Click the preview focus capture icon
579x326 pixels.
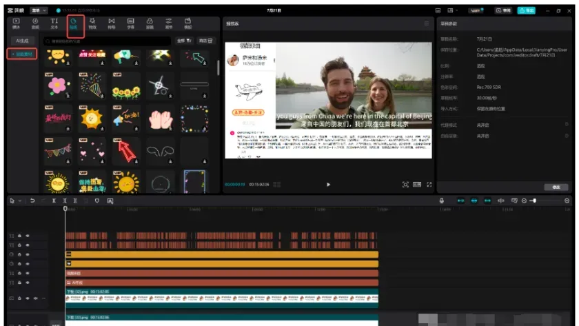pos(405,184)
